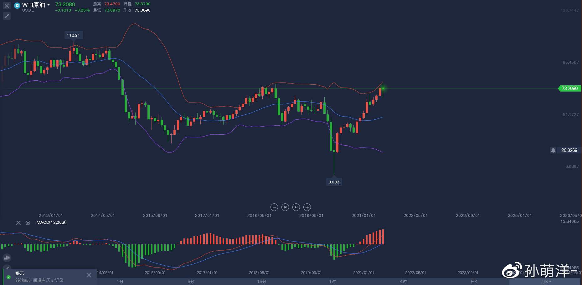Zoom out the chart with minus button
This screenshot has width=582, height=285.
tap(274, 207)
